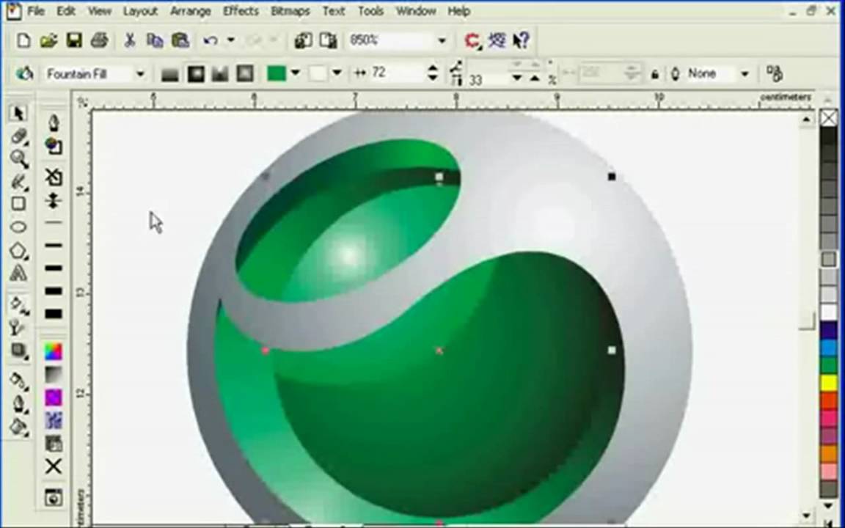Viewport: 845px width, 528px height.
Task: Open the Effects menu
Action: pos(241,11)
